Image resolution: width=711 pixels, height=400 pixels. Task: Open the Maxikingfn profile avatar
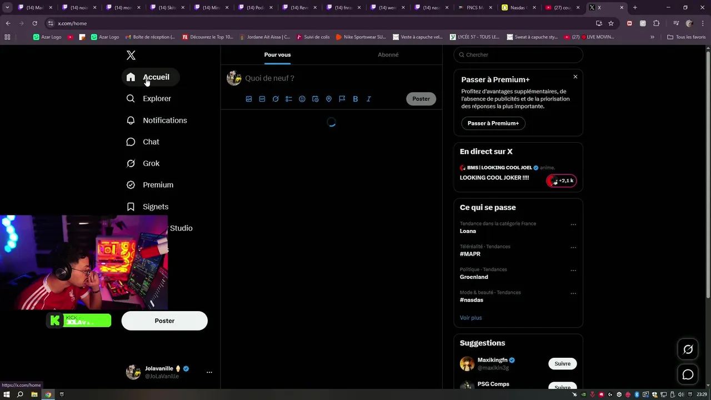click(467, 364)
